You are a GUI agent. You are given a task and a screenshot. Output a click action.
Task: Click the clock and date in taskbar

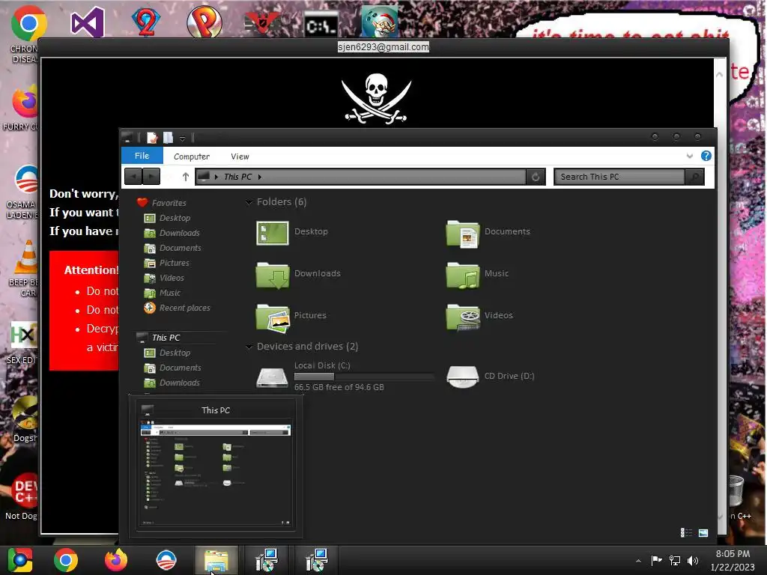point(733,560)
